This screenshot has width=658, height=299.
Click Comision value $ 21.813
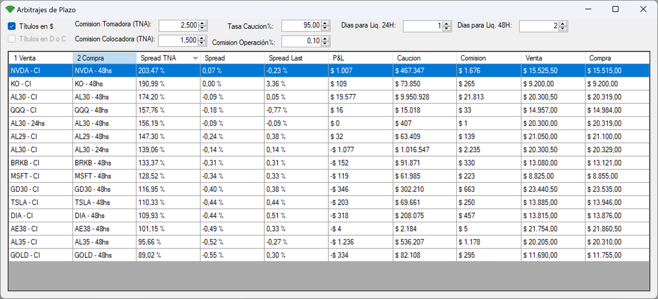[x=489, y=97]
